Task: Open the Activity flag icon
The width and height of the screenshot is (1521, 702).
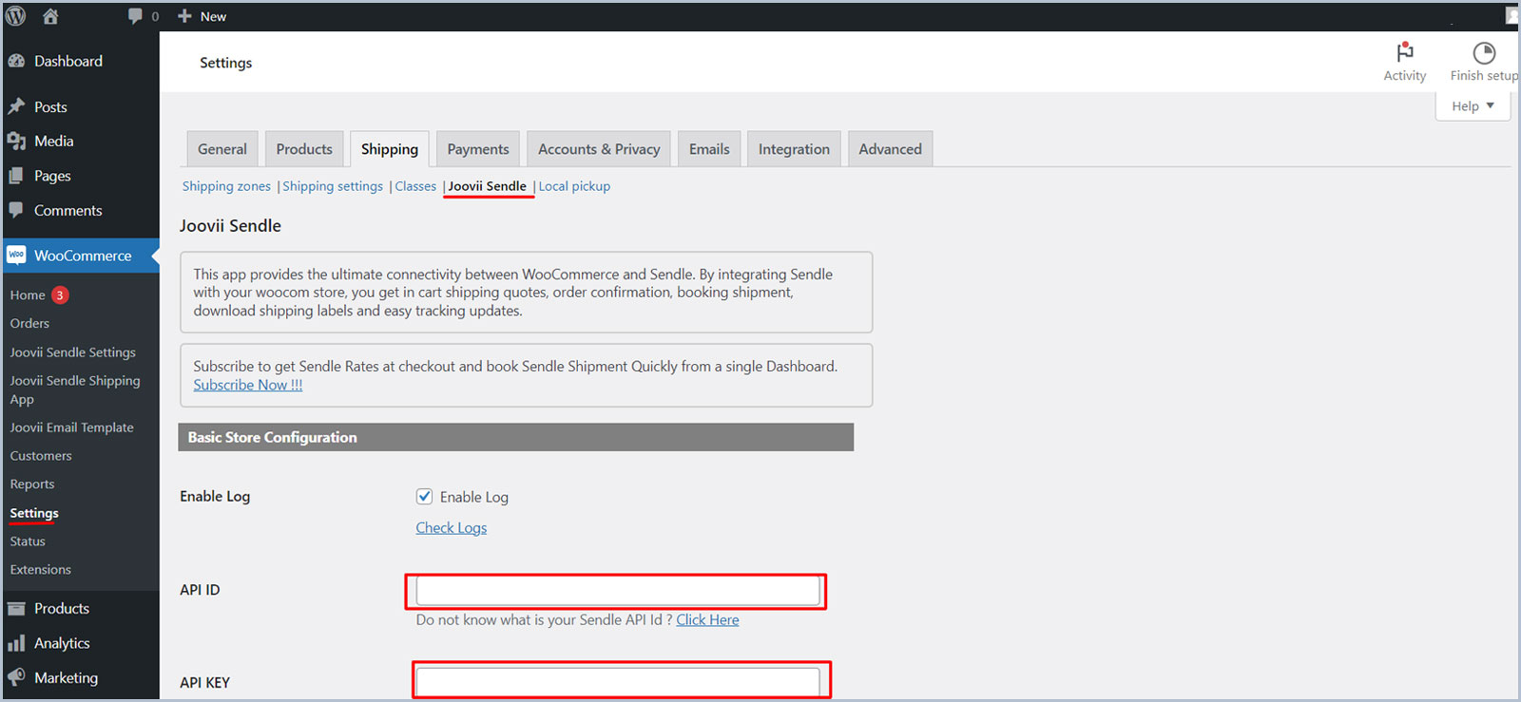Action: 1404,53
